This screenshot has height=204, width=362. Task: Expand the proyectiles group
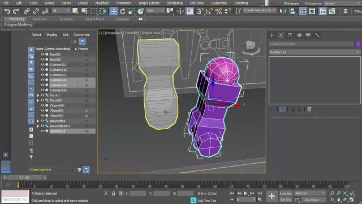(x=38, y=121)
